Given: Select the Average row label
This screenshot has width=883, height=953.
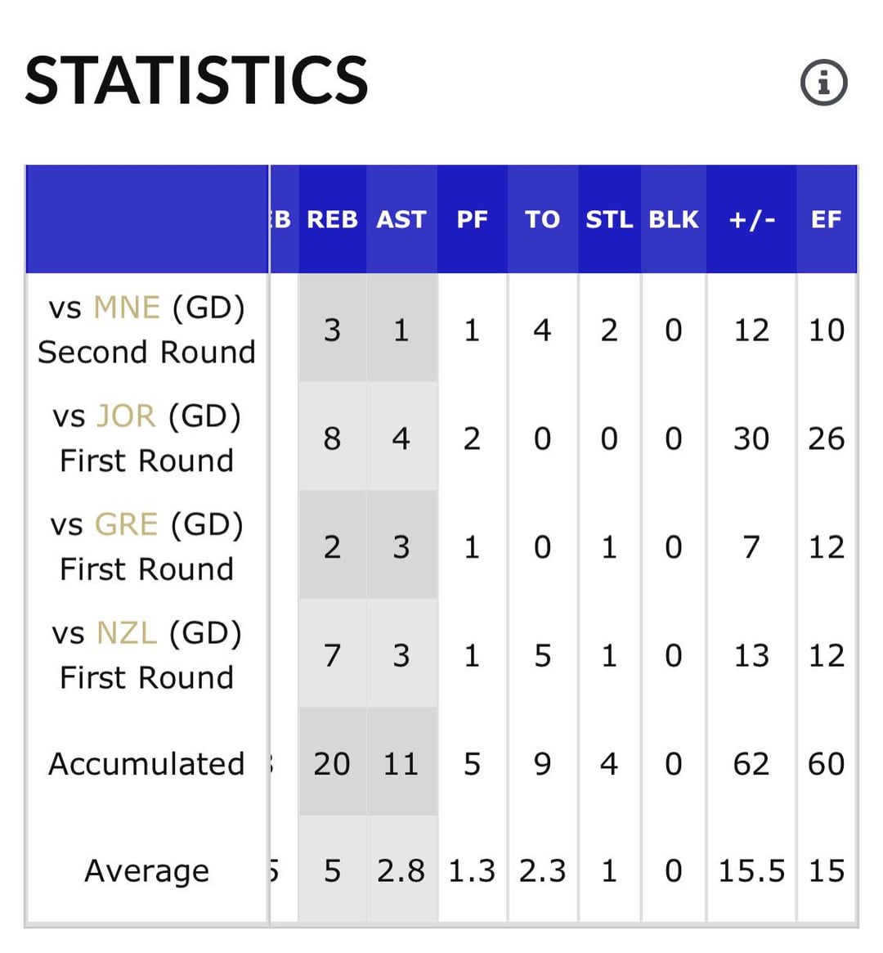Looking at the screenshot, I should pos(146,871).
